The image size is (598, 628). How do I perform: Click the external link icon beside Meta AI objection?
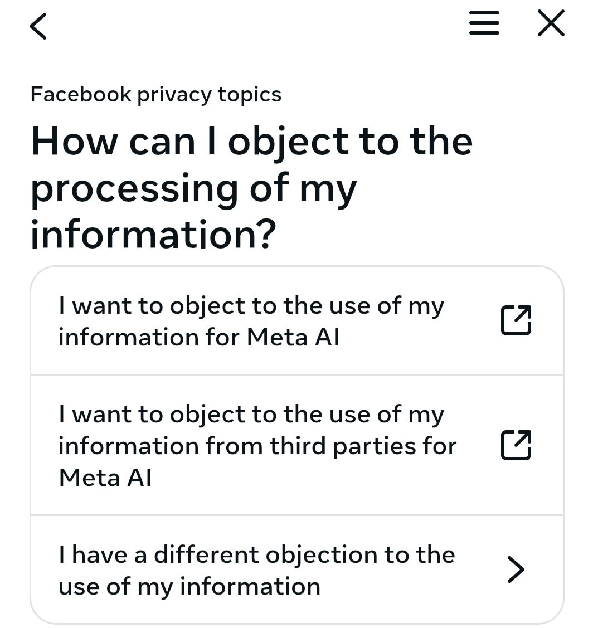(x=516, y=321)
